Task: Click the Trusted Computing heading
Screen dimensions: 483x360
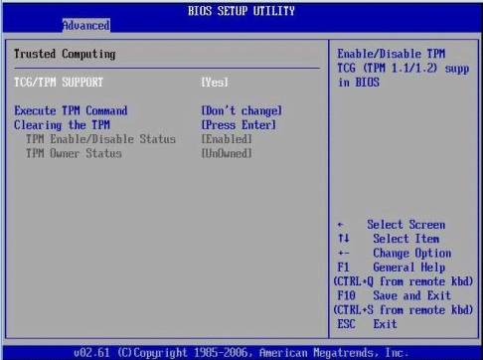Action: coord(65,54)
